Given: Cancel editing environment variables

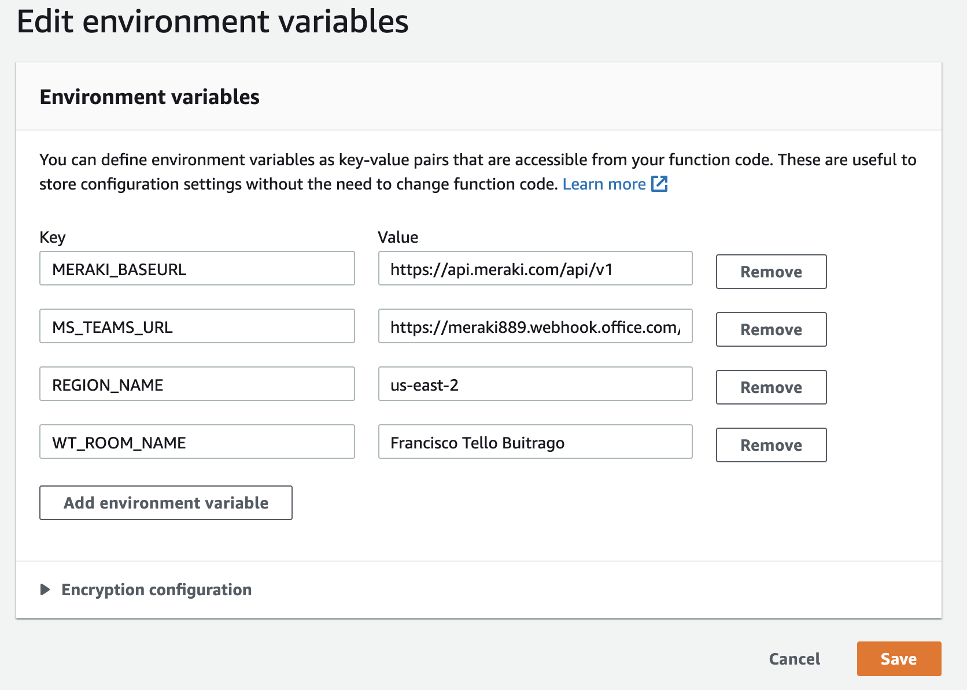Looking at the screenshot, I should tap(794, 659).
